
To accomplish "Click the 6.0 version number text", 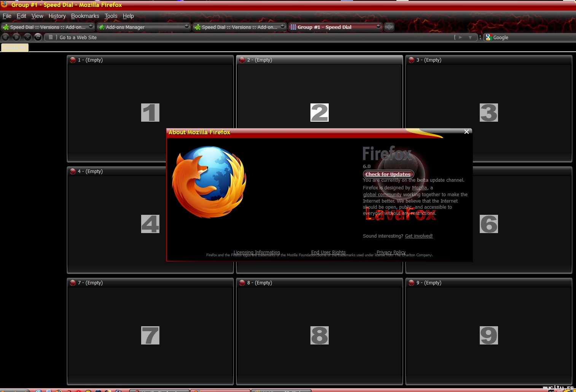I will tap(367, 166).
